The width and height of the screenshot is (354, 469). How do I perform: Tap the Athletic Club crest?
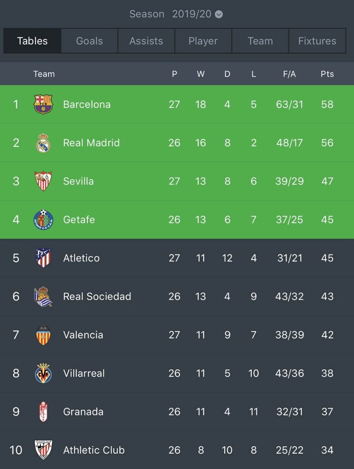[43, 450]
